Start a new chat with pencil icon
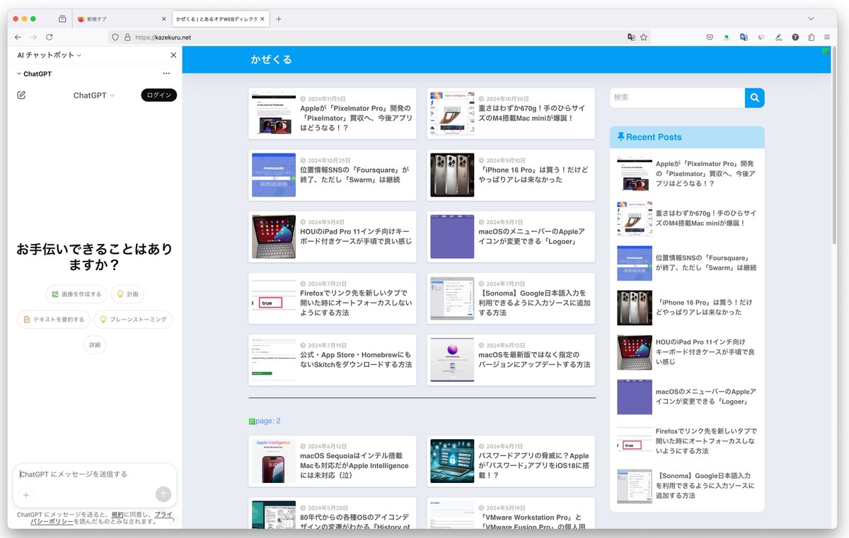 tap(21, 95)
